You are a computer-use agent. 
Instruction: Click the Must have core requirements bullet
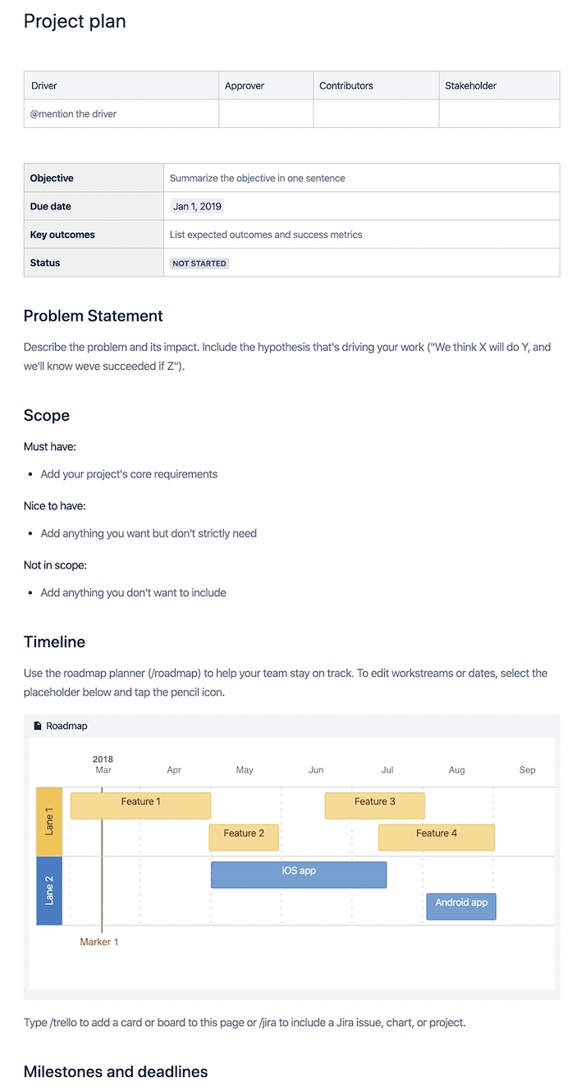point(129,474)
